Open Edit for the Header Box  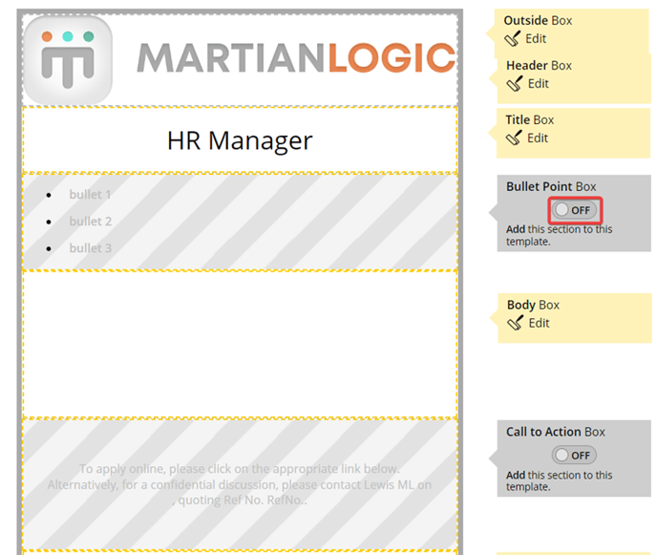pos(539,83)
